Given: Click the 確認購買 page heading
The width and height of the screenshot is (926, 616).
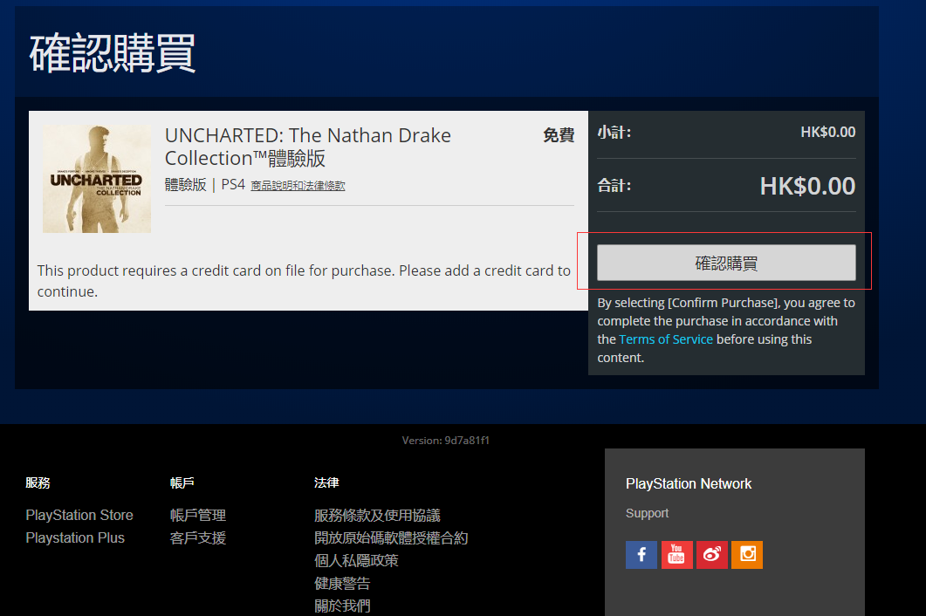Looking at the screenshot, I should (x=113, y=53).
